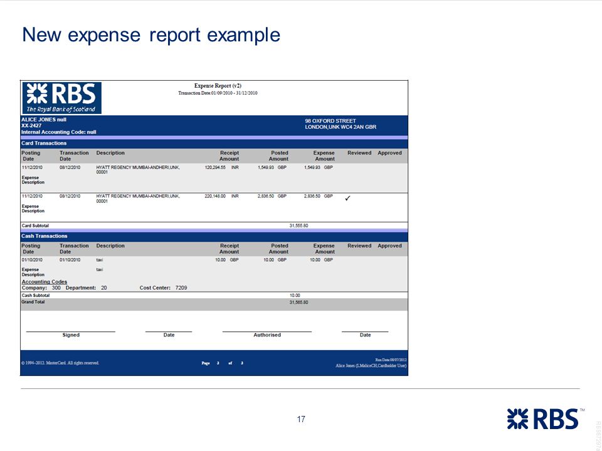Click the address line '98 OXFORD STREET'
The height and width of the screenshot is (451, 602).
(330, 121)
